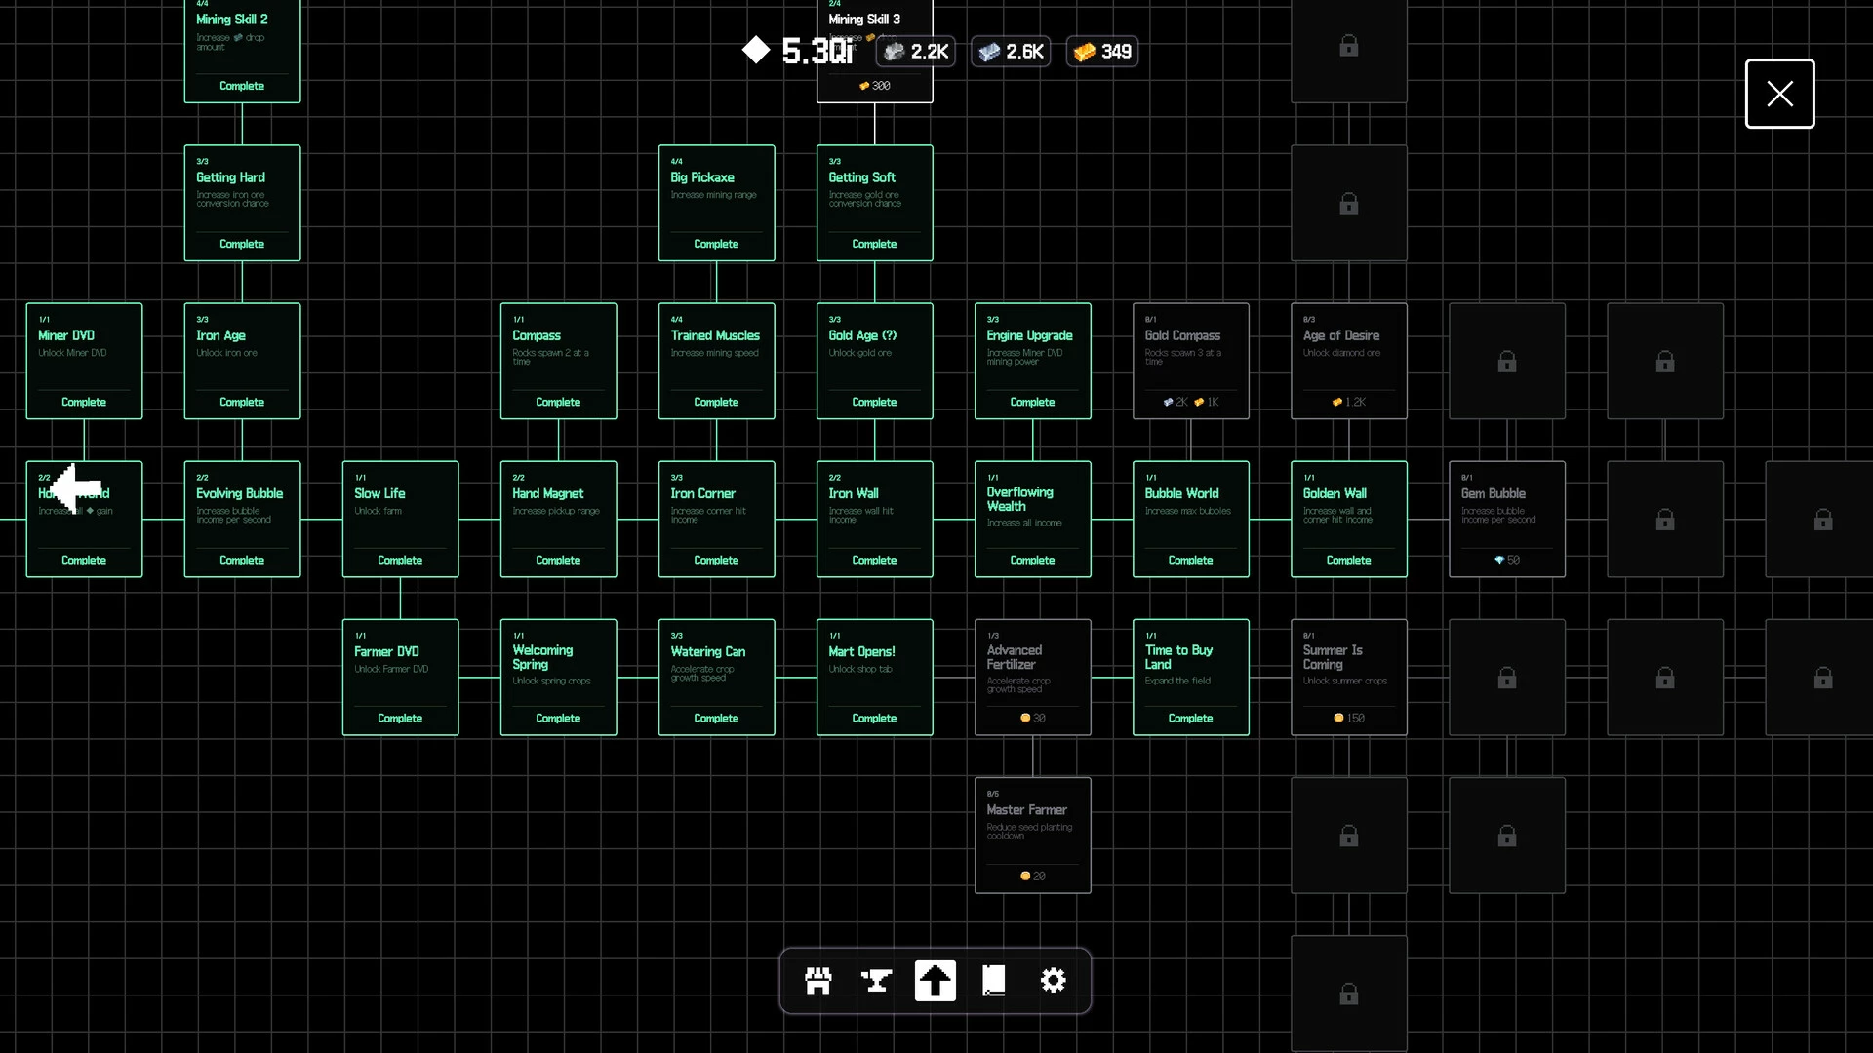
Task: Select the Bubble World card
Action: pos(1190,519)
